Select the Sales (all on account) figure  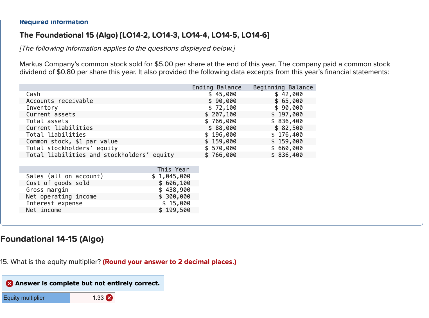pyautogui.click(x=171, y=176)
